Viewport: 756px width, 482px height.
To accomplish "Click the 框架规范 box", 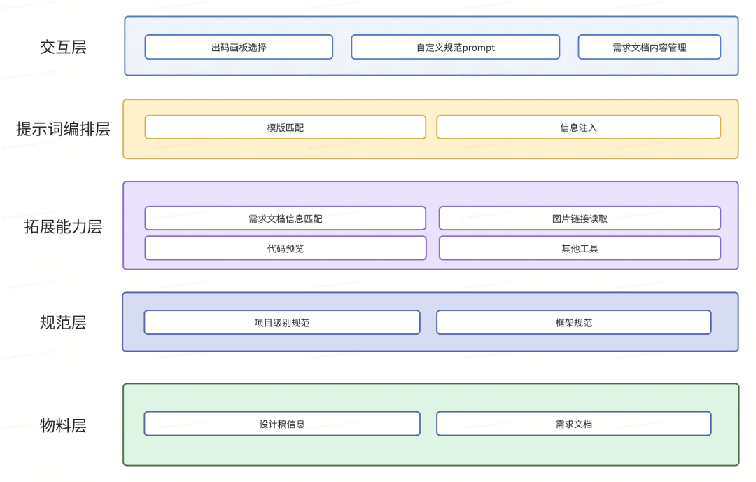I will pos(573,322).
